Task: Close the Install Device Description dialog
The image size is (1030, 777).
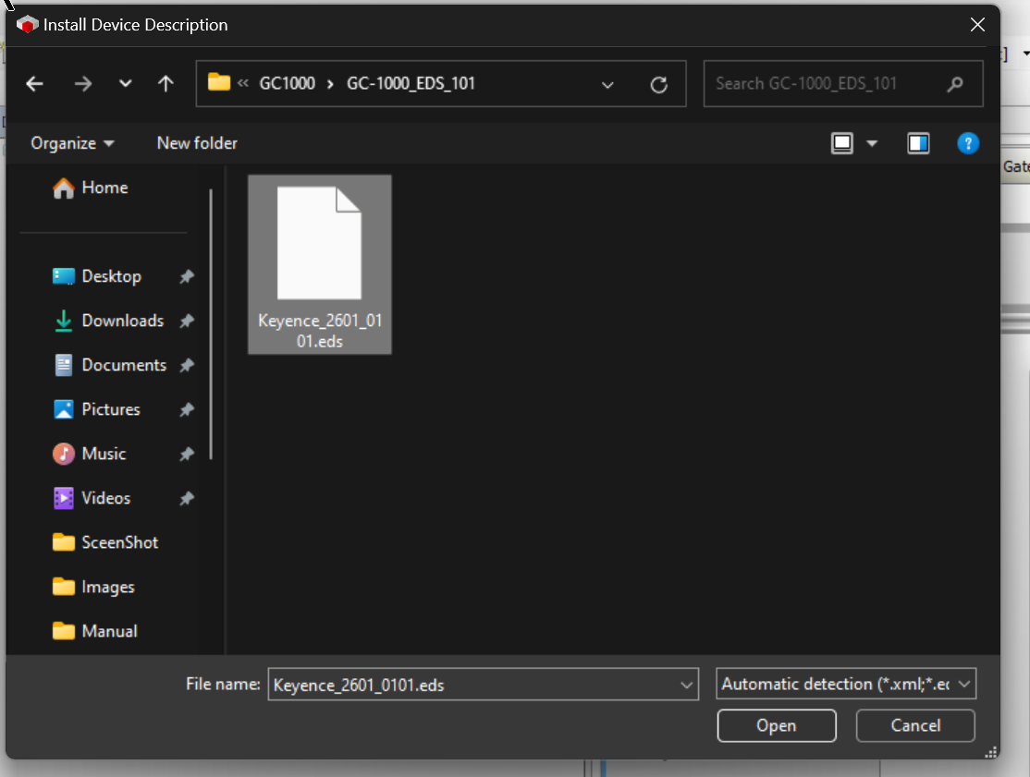Action: coord(977,25)
